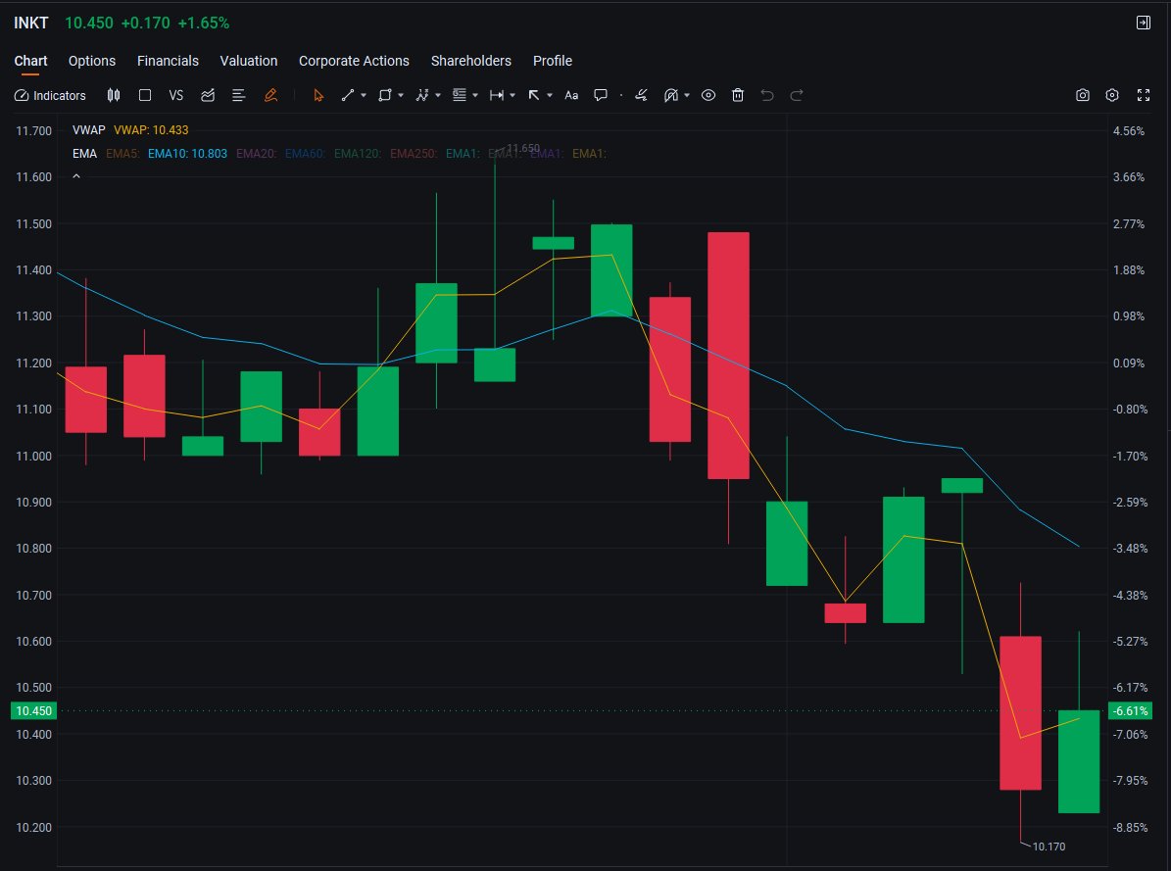
Task: Click the eraser brush tool icon
Action: click(x=641, y=95)
